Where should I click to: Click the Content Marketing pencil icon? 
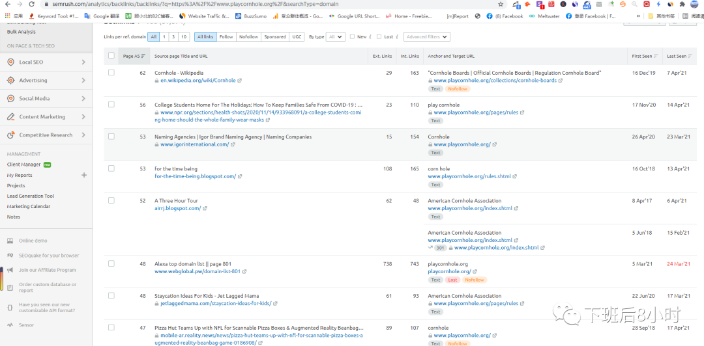click(x=11, y=117)
